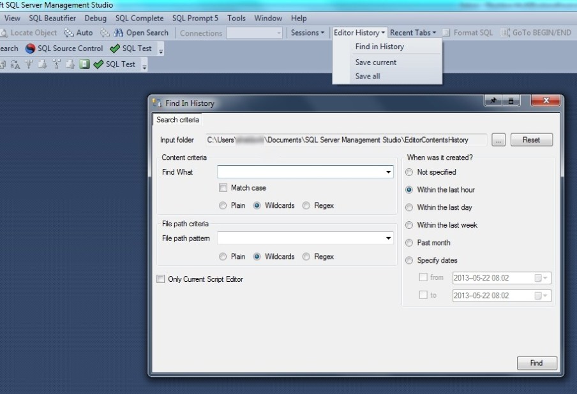Click the page with down arrow icon
This screenshot has width=577, height=394.
point(43,64)
